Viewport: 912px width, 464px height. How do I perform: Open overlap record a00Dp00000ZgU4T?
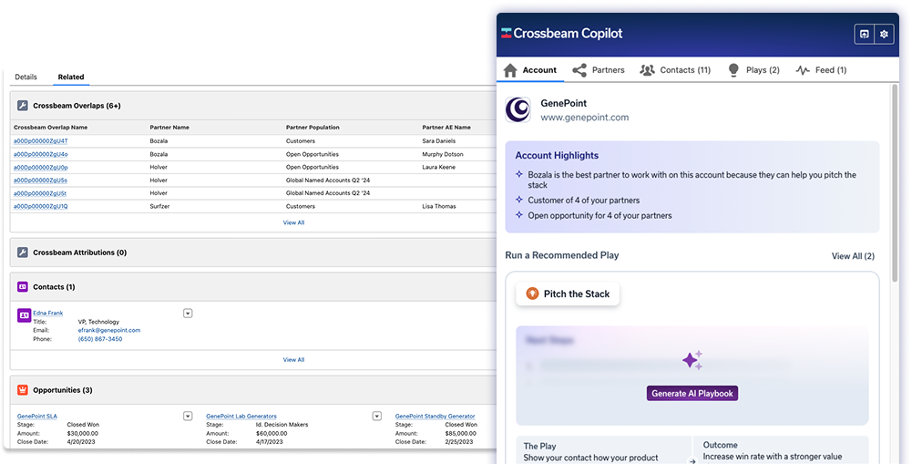[41, 141]
